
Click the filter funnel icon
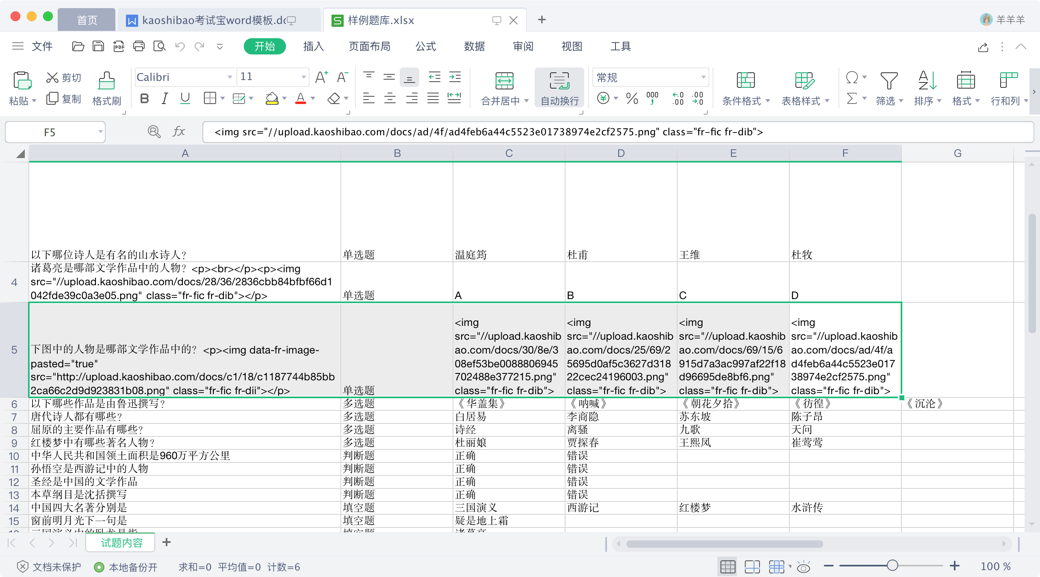[888, 81]
